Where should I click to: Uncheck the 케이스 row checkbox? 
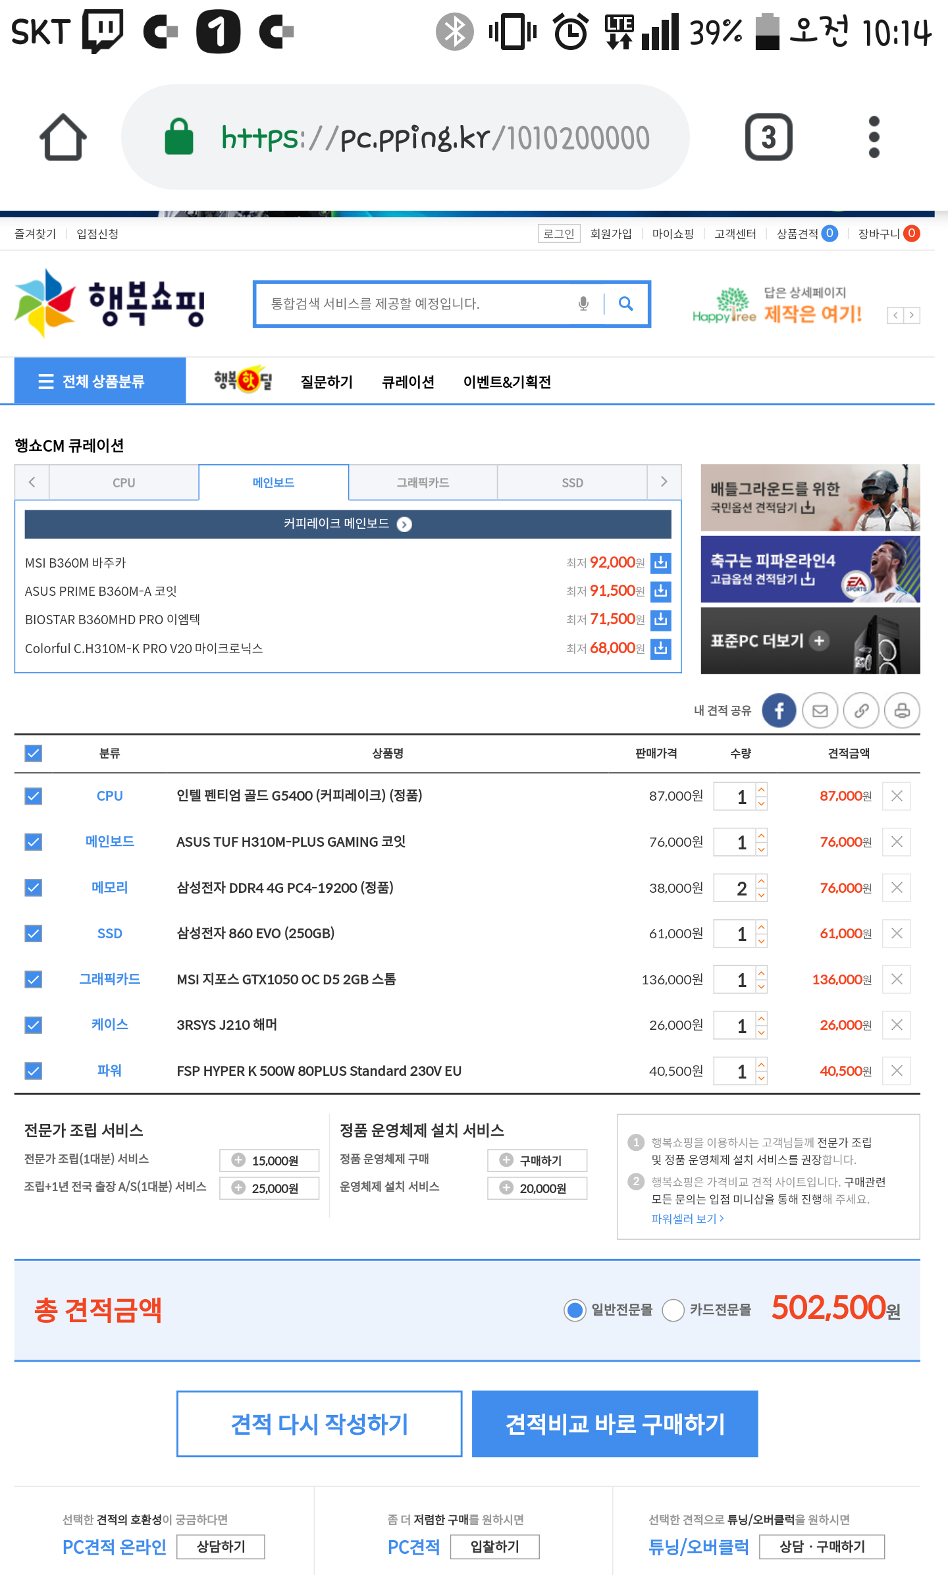[34, 1025]
